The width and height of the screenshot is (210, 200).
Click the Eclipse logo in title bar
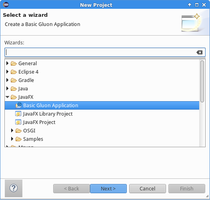[x=6, y=5]
